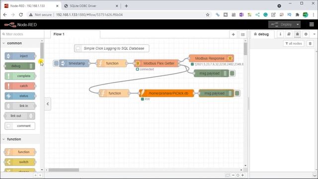Image resolution: width=318 pixels, height=179 pixels.
Task: Open the debug sidebar tab
Action: click(262, 34)
